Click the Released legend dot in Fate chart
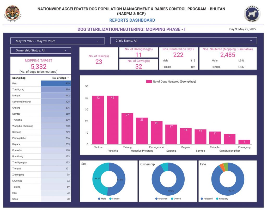Viewport: 267px width, 211px height. [x=202, y=198]
